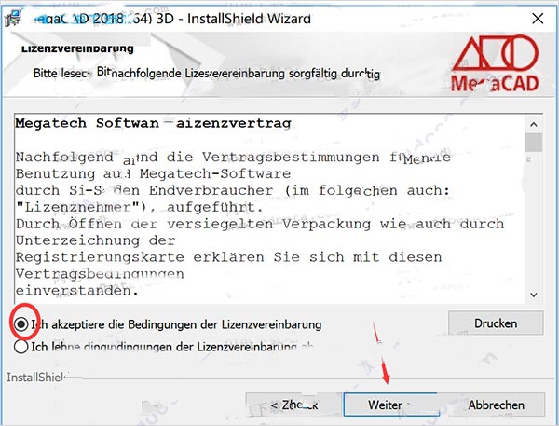Click the installer icon in the title bar
559x426 pixels.
coord(12,18)
